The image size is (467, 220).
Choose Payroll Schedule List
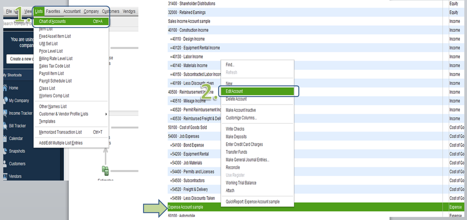55,81
